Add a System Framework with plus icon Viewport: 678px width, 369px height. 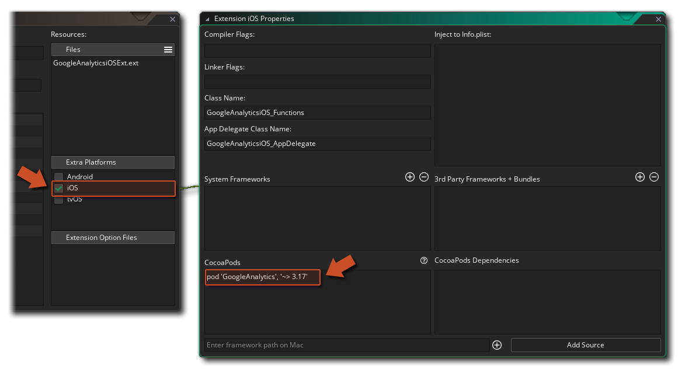point(409,177)
